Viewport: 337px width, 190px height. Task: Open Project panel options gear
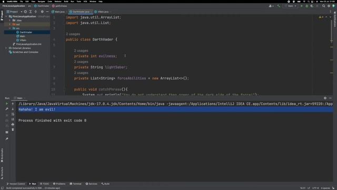(x=42, y=12)
